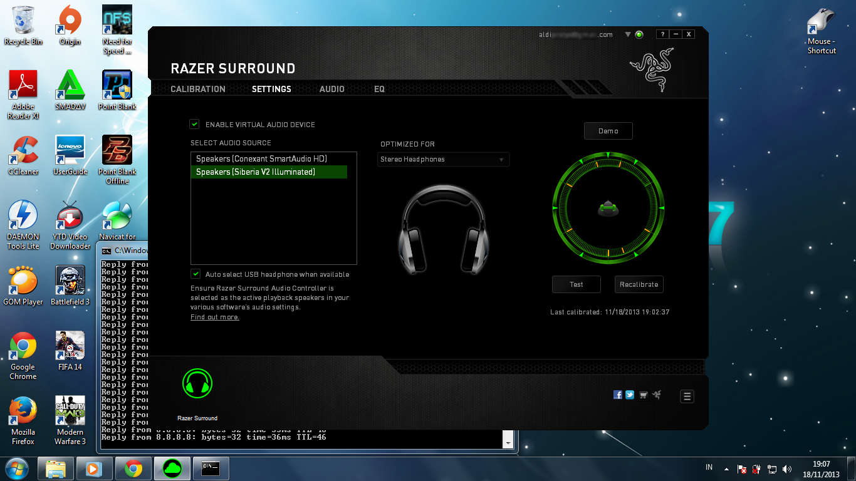Select Speakers (Siberia V2 Illuminated) source
Viewport: 856px width, 481px height.
coord(269,172)
